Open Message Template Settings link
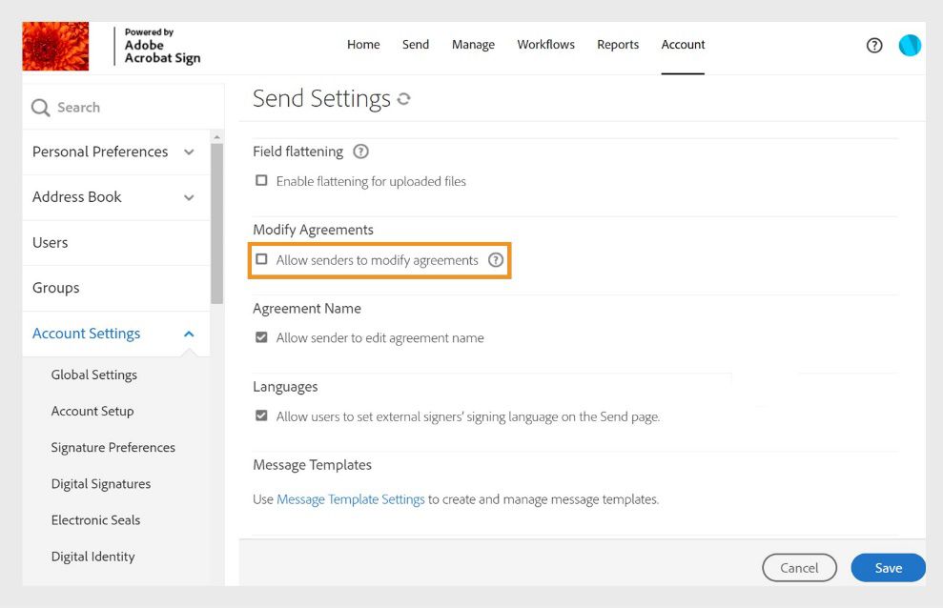The height and width of the screenshot is (608, 943). 352,498
